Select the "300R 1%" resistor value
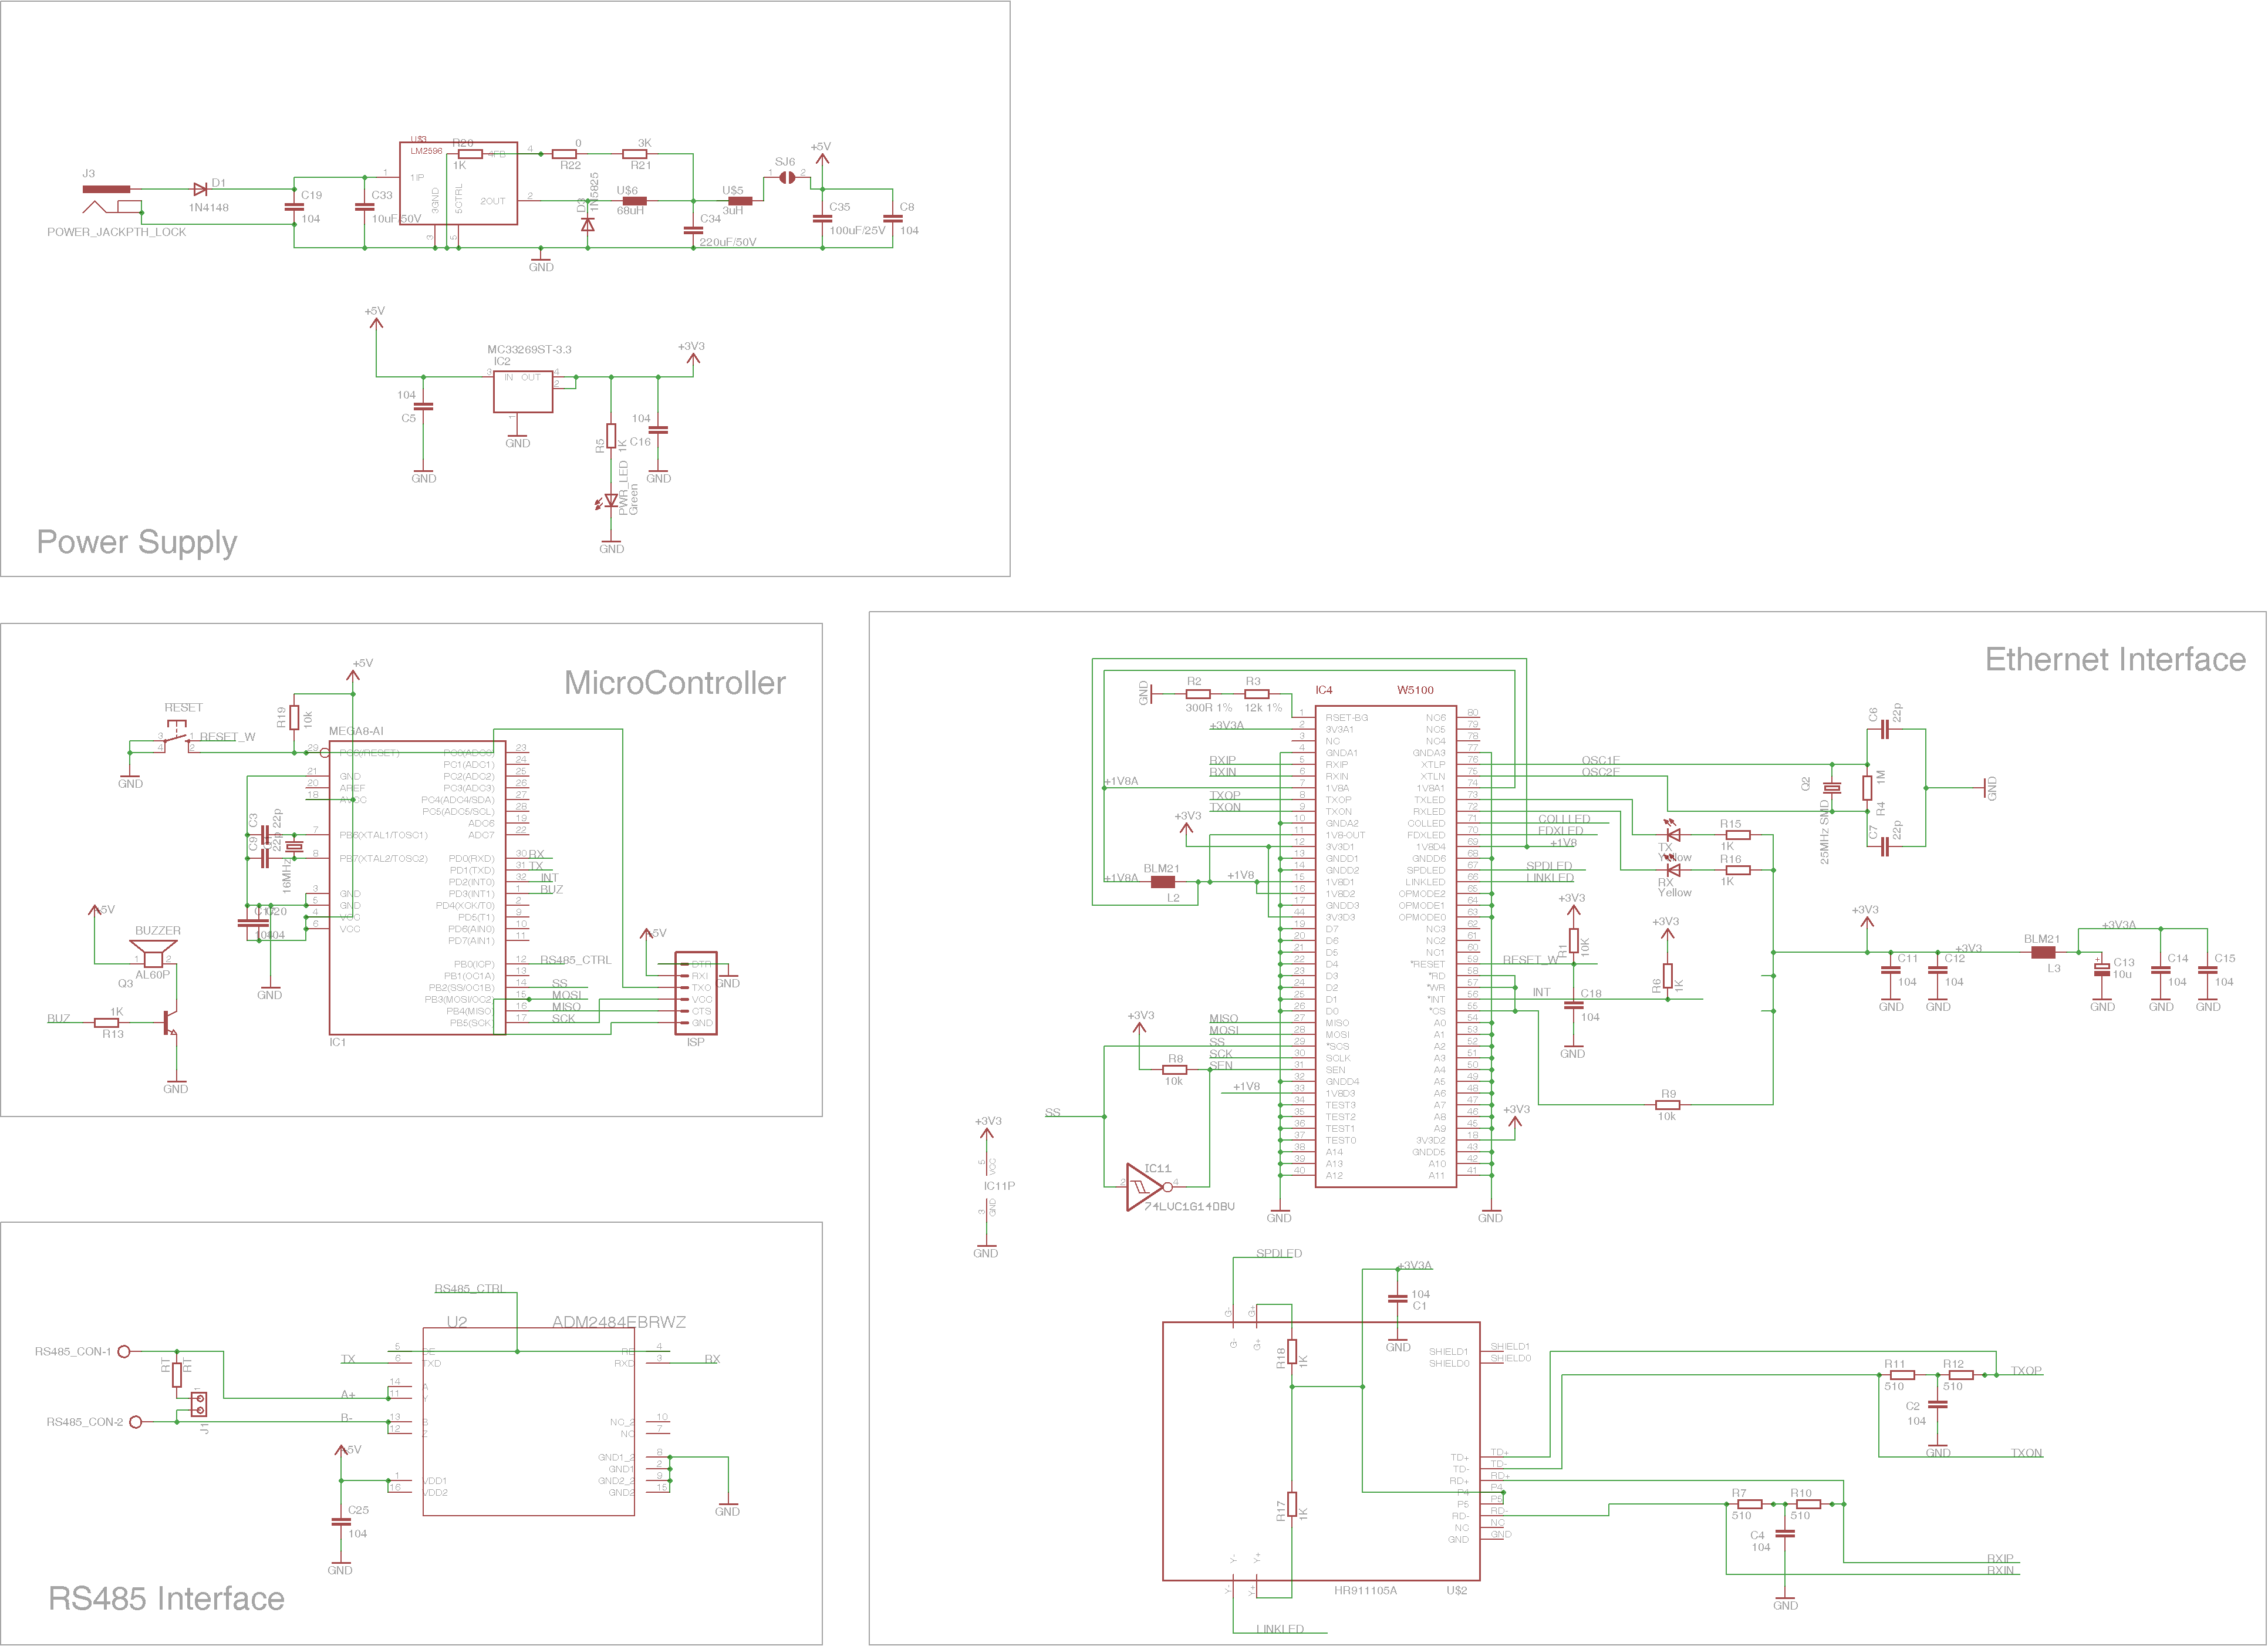Viewport: 2268px width, 1646px height. [1209, 708]
